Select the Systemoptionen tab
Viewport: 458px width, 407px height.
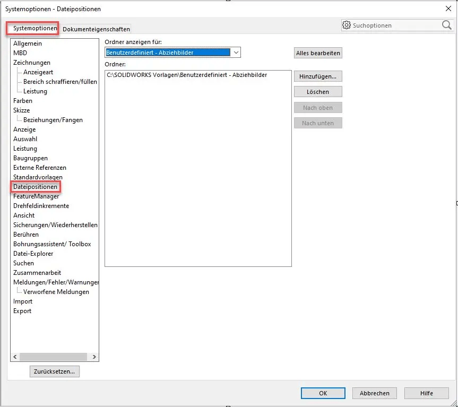click(x=35, y=29)
